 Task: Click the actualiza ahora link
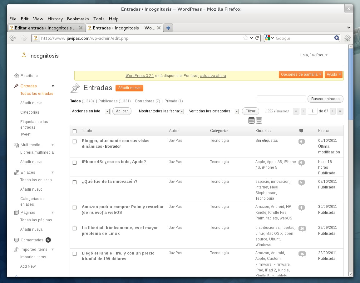tap(213, 76)
